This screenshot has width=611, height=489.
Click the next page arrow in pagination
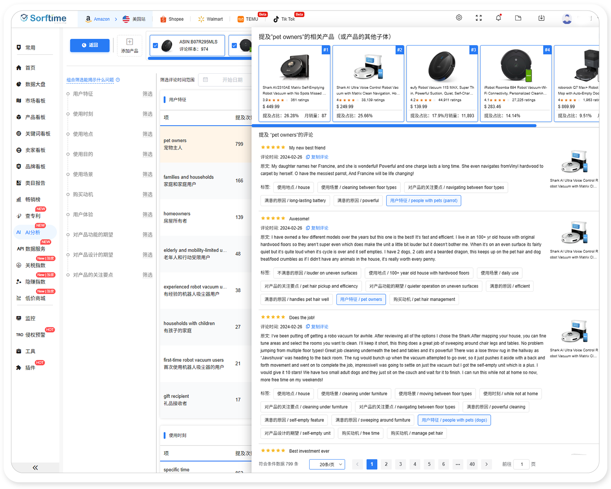(486, 464)
